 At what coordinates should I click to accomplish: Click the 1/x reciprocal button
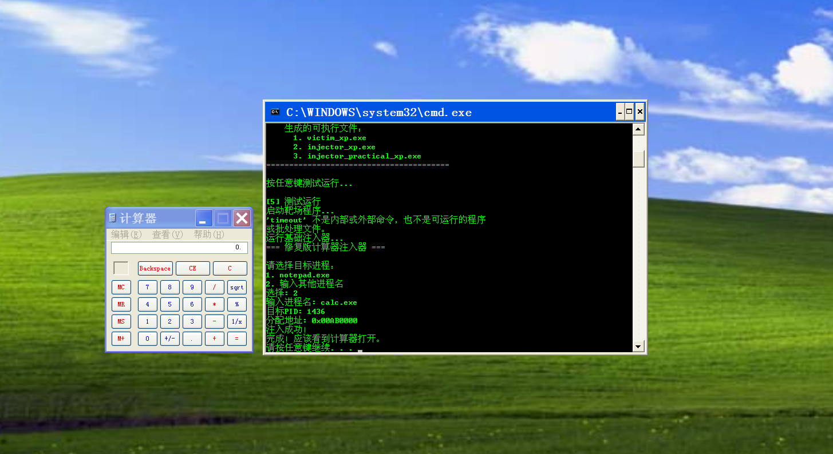point(237,321)
